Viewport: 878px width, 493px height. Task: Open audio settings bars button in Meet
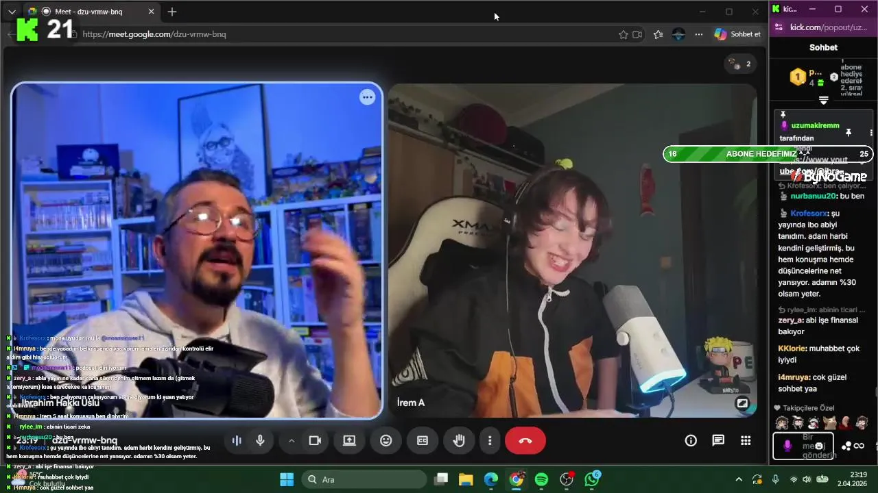[x=237, y=440]
